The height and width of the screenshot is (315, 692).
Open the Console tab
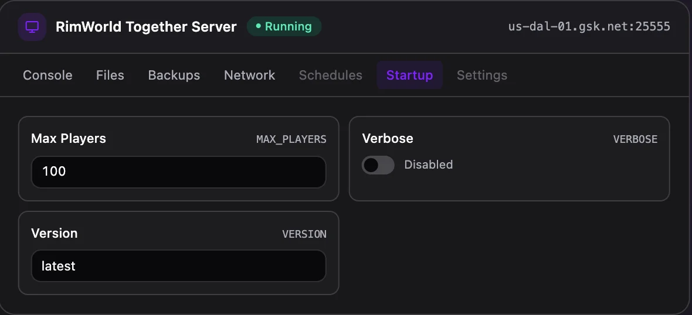[x=48, y=76]
